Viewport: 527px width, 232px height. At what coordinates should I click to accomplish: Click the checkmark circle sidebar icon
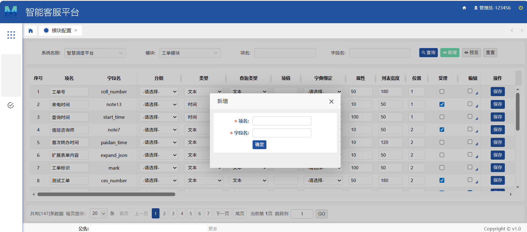[x=11, y=105]
